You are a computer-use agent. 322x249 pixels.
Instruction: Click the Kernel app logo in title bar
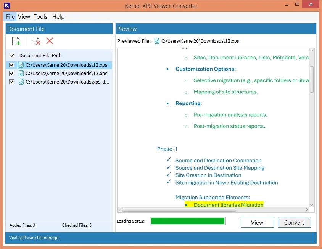pos(7,6)
